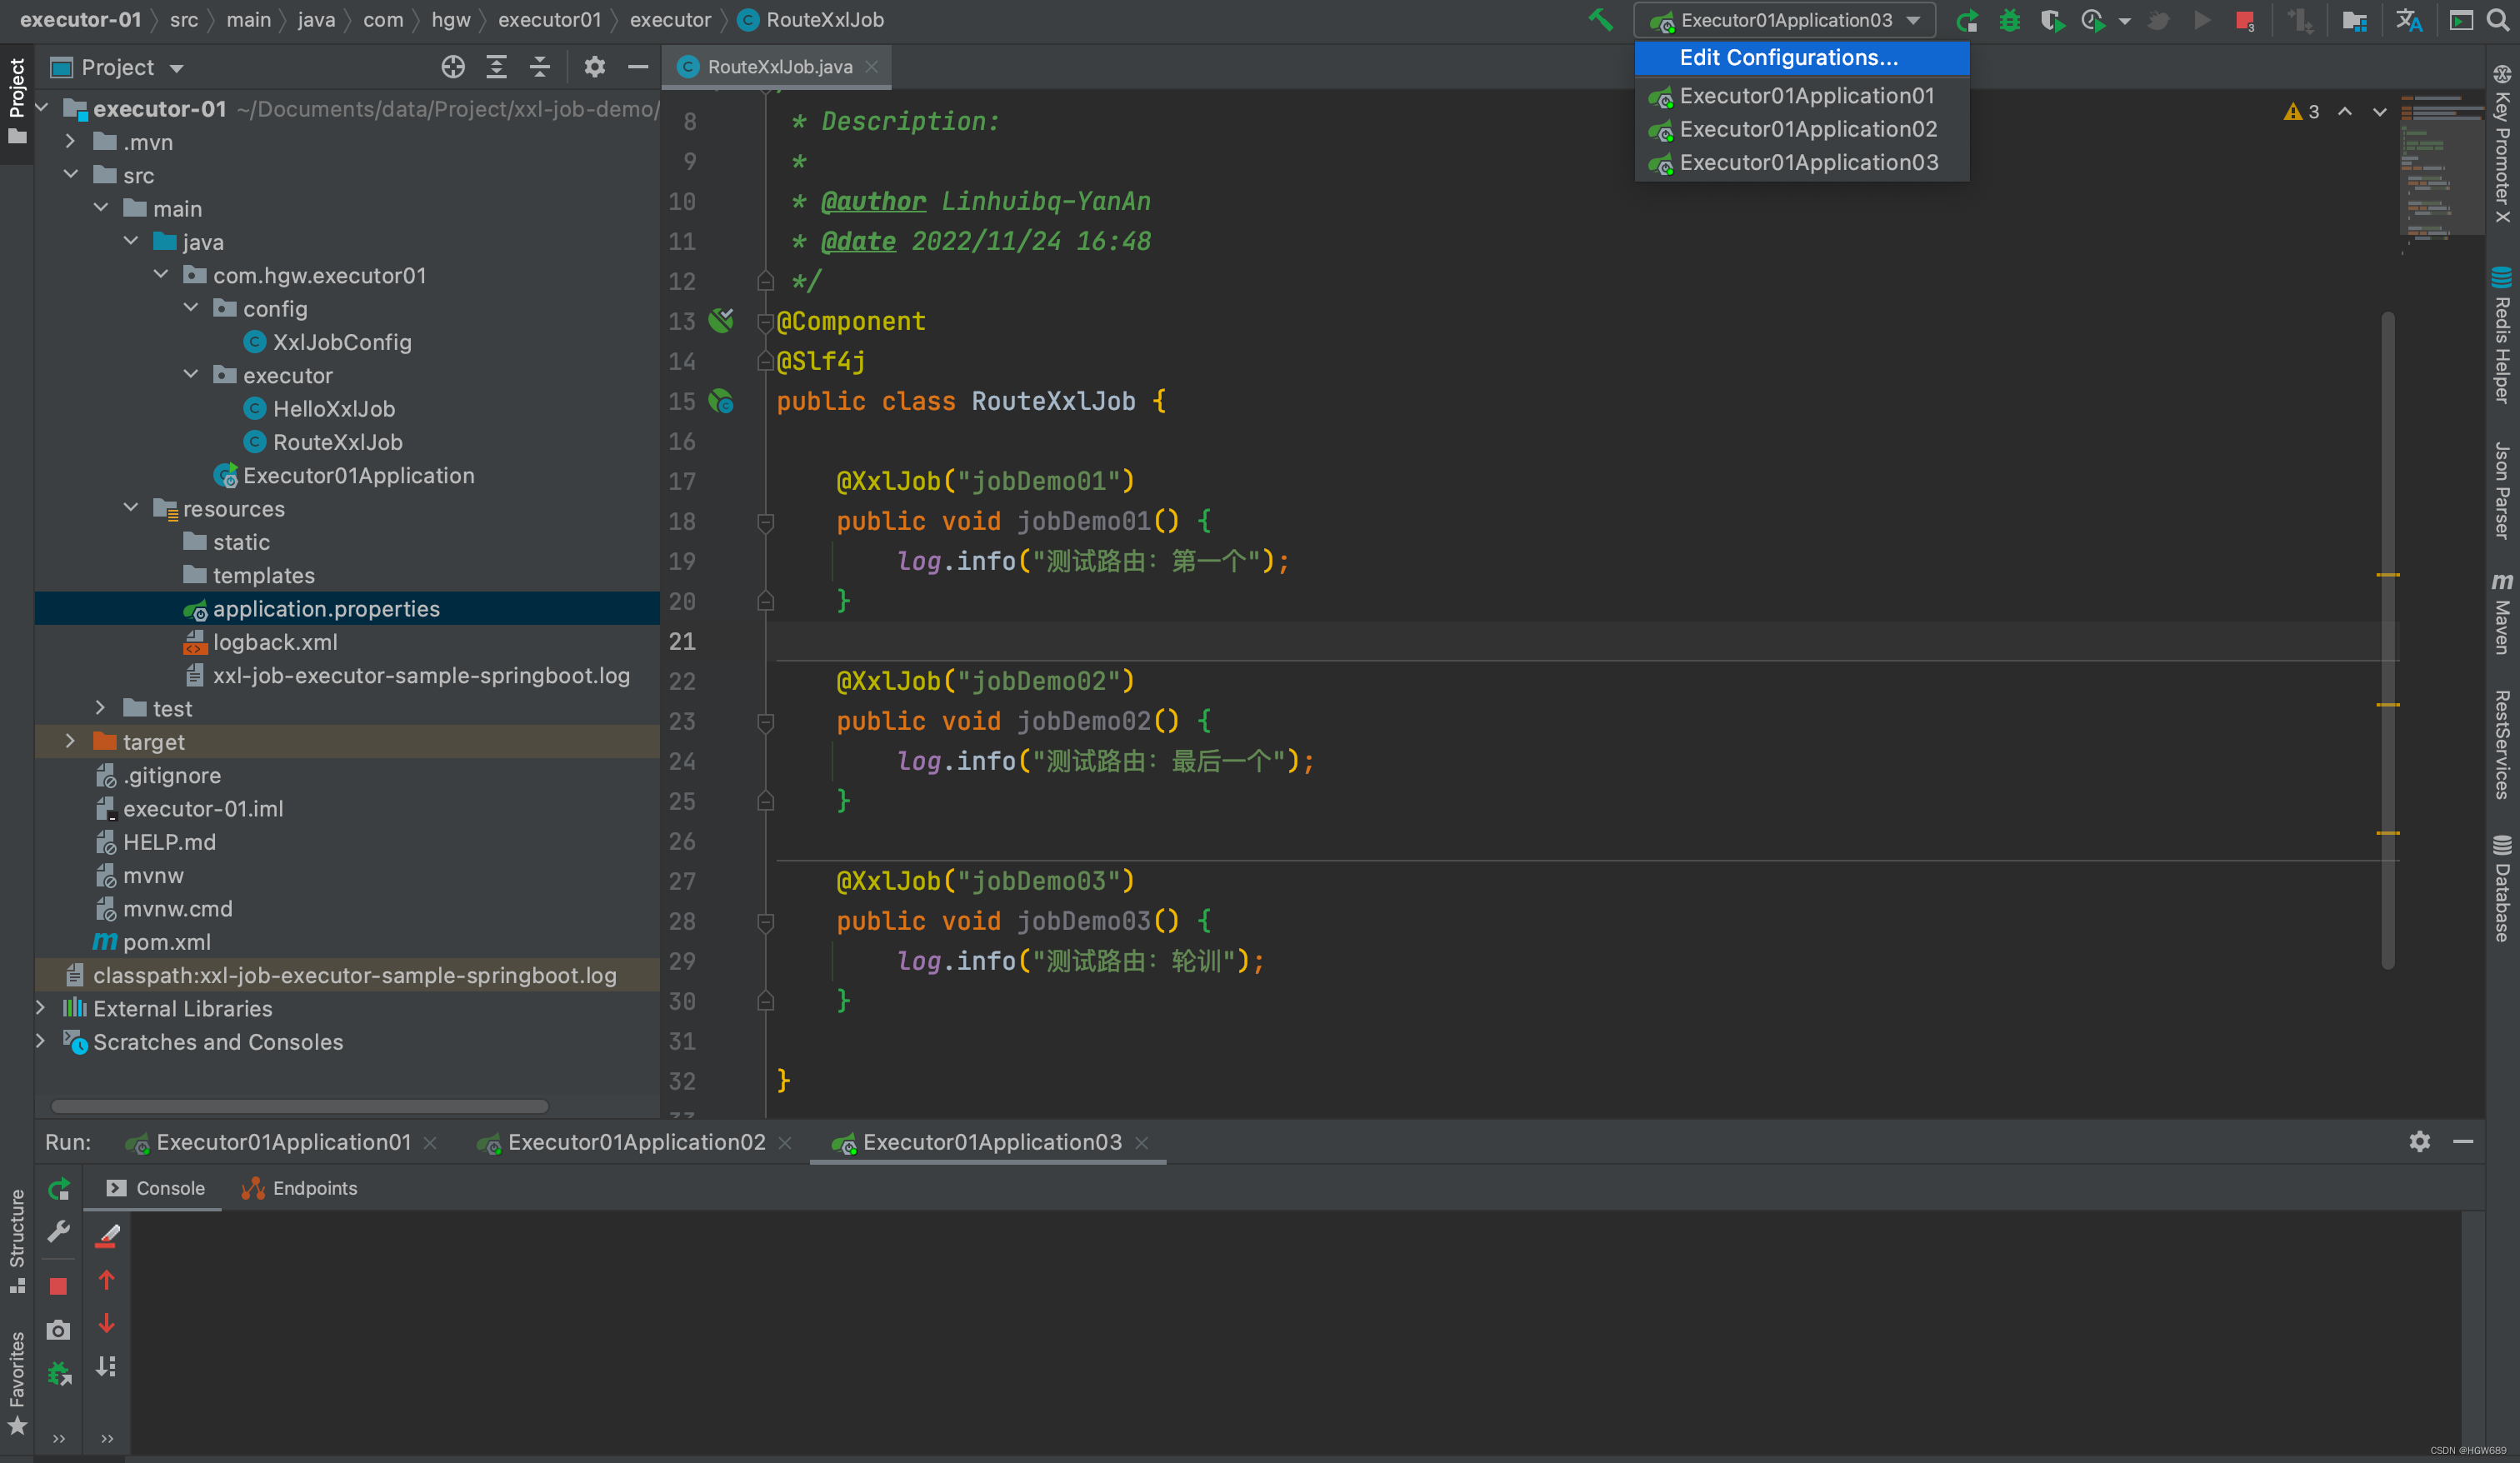Viewport: 2520px width, 1463px height.
Task: Open XxlJobConfig class in tree
Action: [x=342, y=342]
